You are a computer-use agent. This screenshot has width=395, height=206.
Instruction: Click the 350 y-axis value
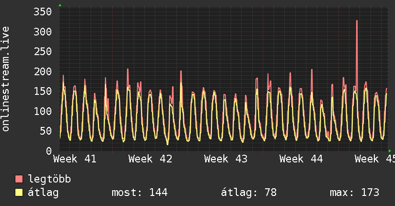(43, 12)
